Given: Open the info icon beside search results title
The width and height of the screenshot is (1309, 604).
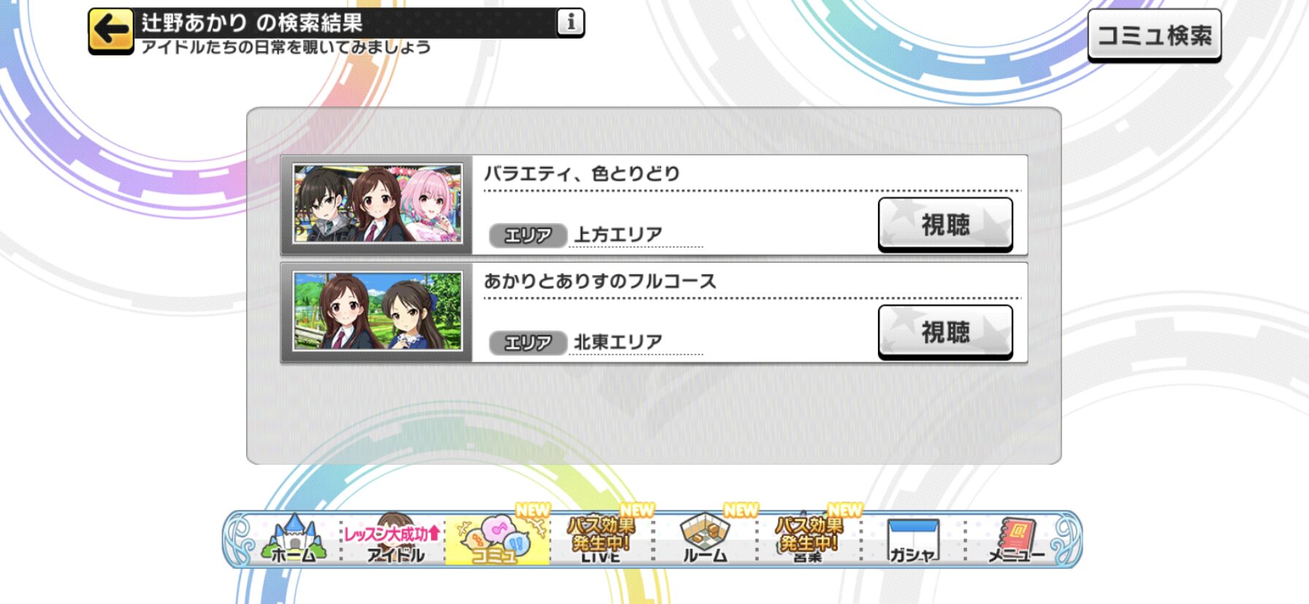Looking at the screenshot, I should tap(570, 23).
